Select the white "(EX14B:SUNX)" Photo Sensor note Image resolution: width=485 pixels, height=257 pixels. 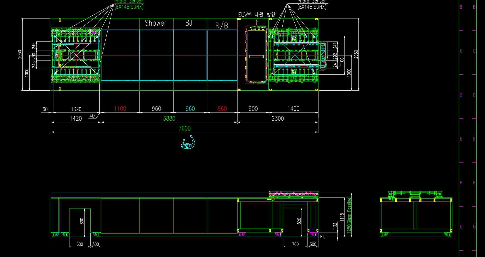click(x=312, y=7)
